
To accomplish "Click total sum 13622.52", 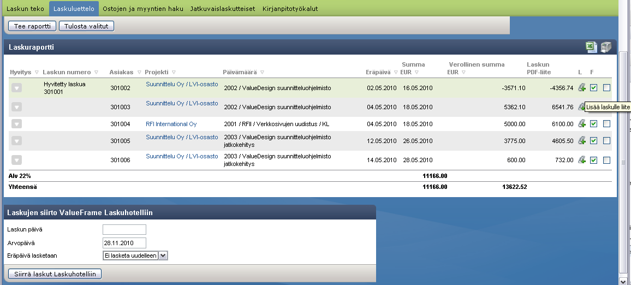I will pyautogui.click(x=514, y=187).
